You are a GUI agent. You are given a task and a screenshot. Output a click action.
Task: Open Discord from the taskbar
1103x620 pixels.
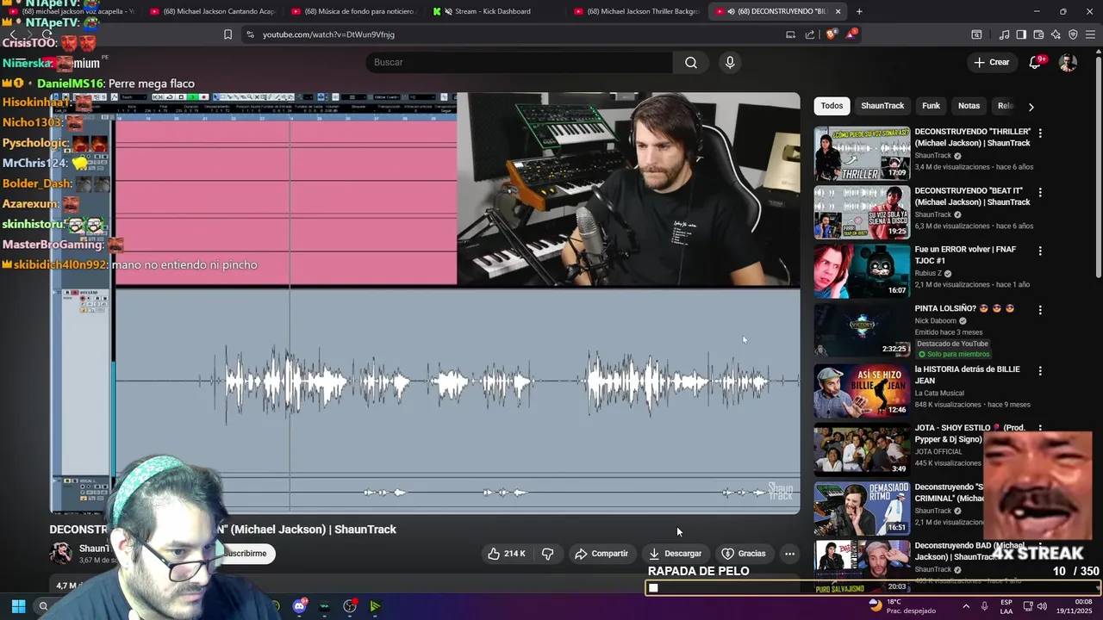299,606
